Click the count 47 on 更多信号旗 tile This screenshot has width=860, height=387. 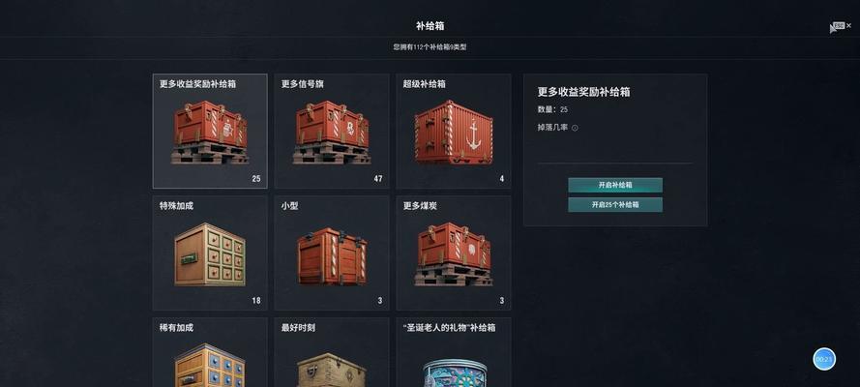[378, 179]
